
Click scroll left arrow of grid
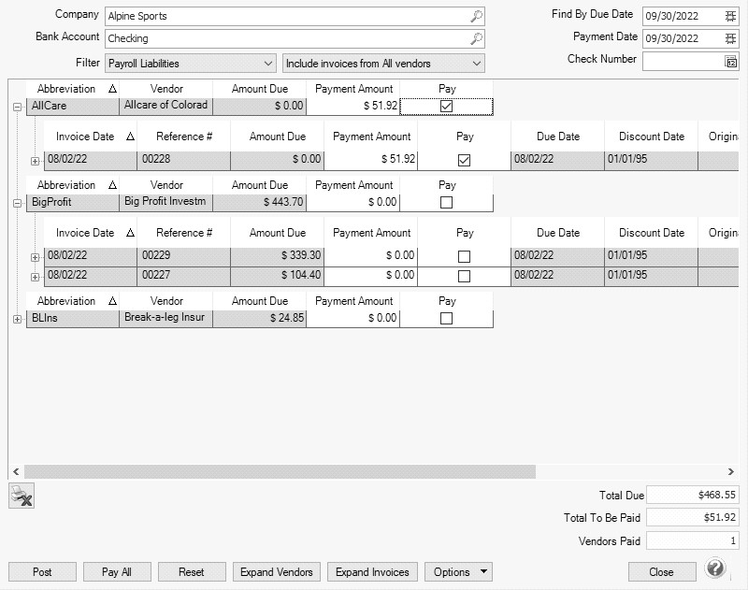click(x=16, y=471)
